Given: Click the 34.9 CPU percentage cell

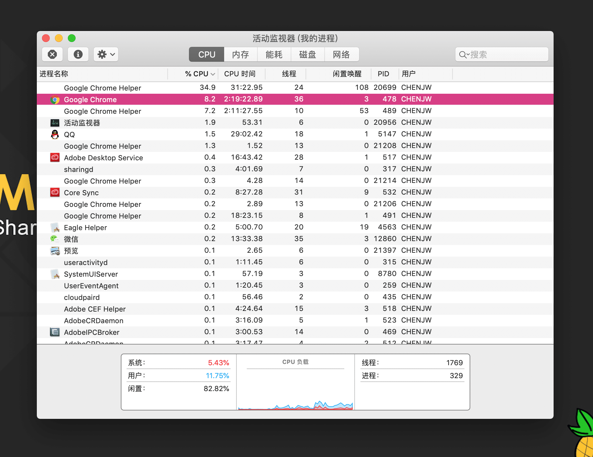Looking at the screenshot, I should coord(208,87).
